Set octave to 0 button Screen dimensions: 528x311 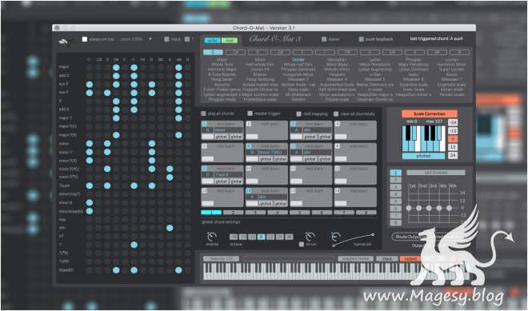[261, 237]
